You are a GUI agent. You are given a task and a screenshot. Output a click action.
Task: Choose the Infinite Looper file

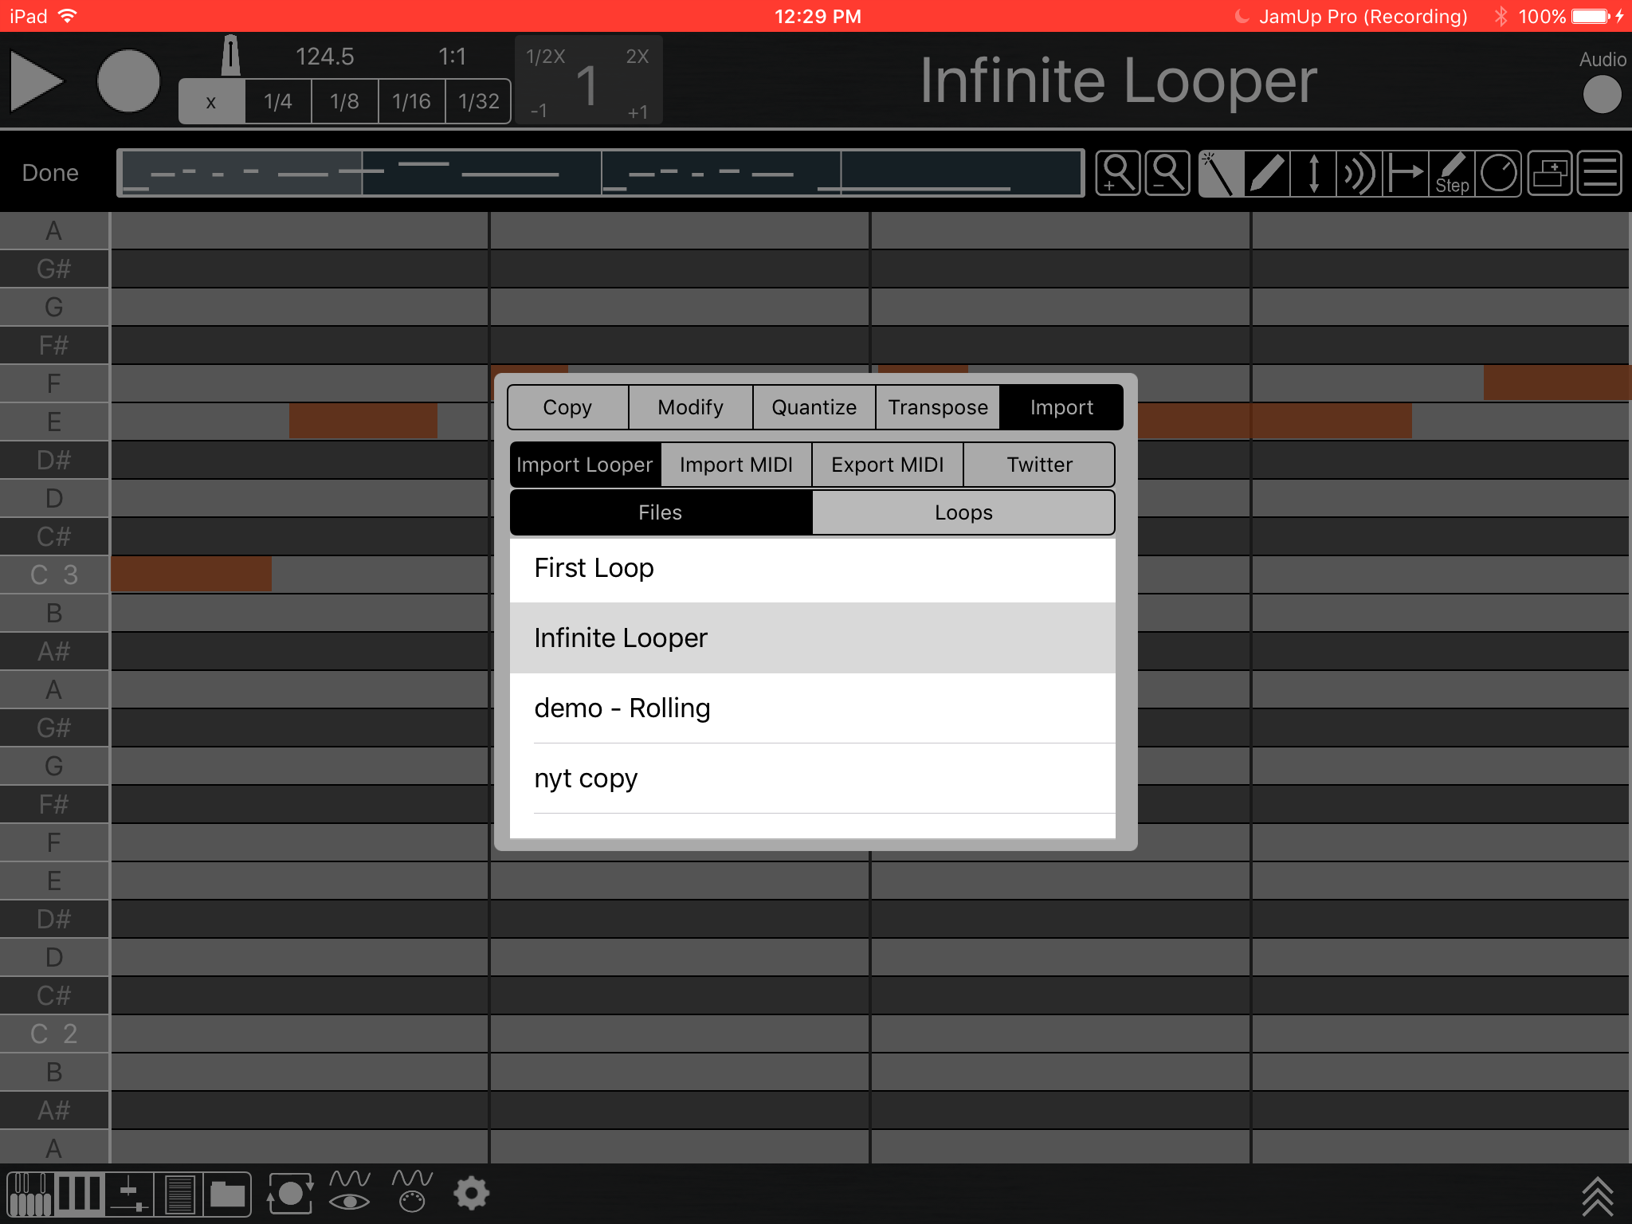point(813,638)
